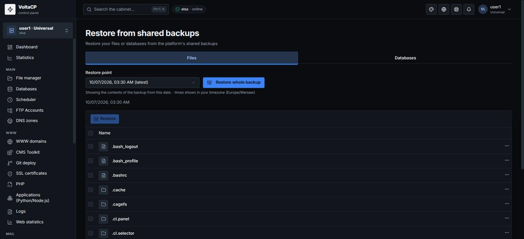Image resolution: width=524 pixels, height=239 pixels.
Task: Click the File manager folder icon
Action: point(10,78)
